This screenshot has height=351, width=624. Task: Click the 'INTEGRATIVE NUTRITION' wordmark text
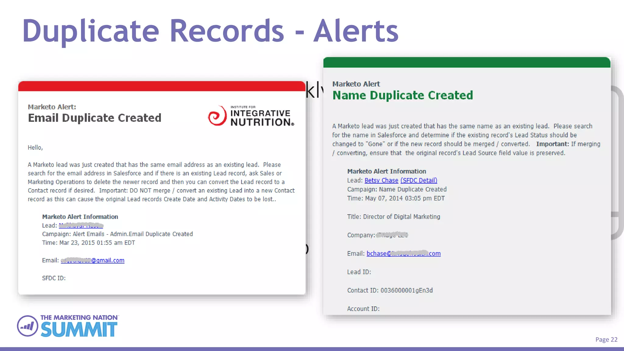[x=262, y=118]
